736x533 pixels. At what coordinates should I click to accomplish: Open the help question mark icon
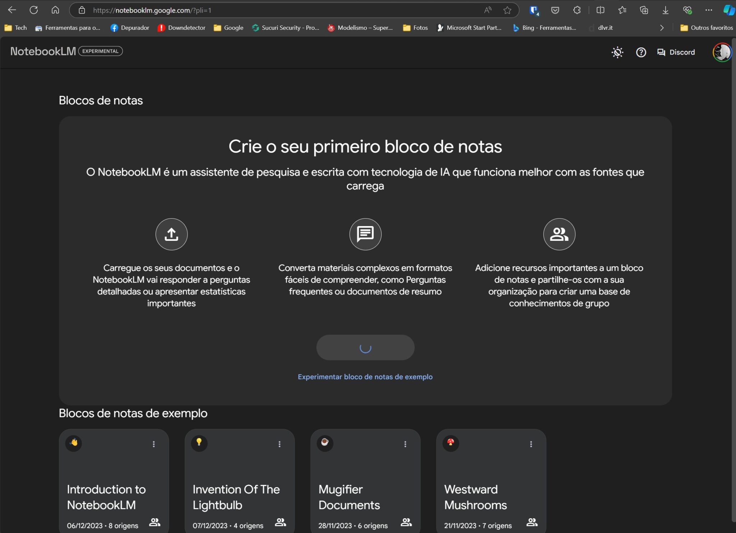[641, 52]
